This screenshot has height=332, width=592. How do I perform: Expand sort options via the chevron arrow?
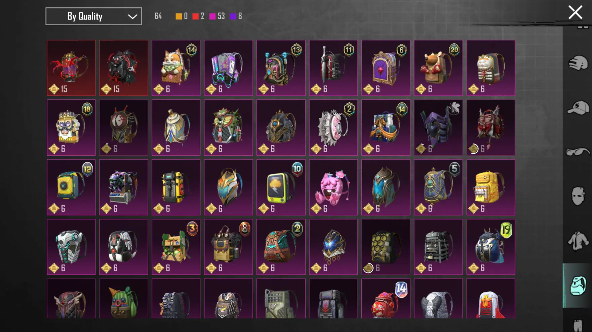132,16
